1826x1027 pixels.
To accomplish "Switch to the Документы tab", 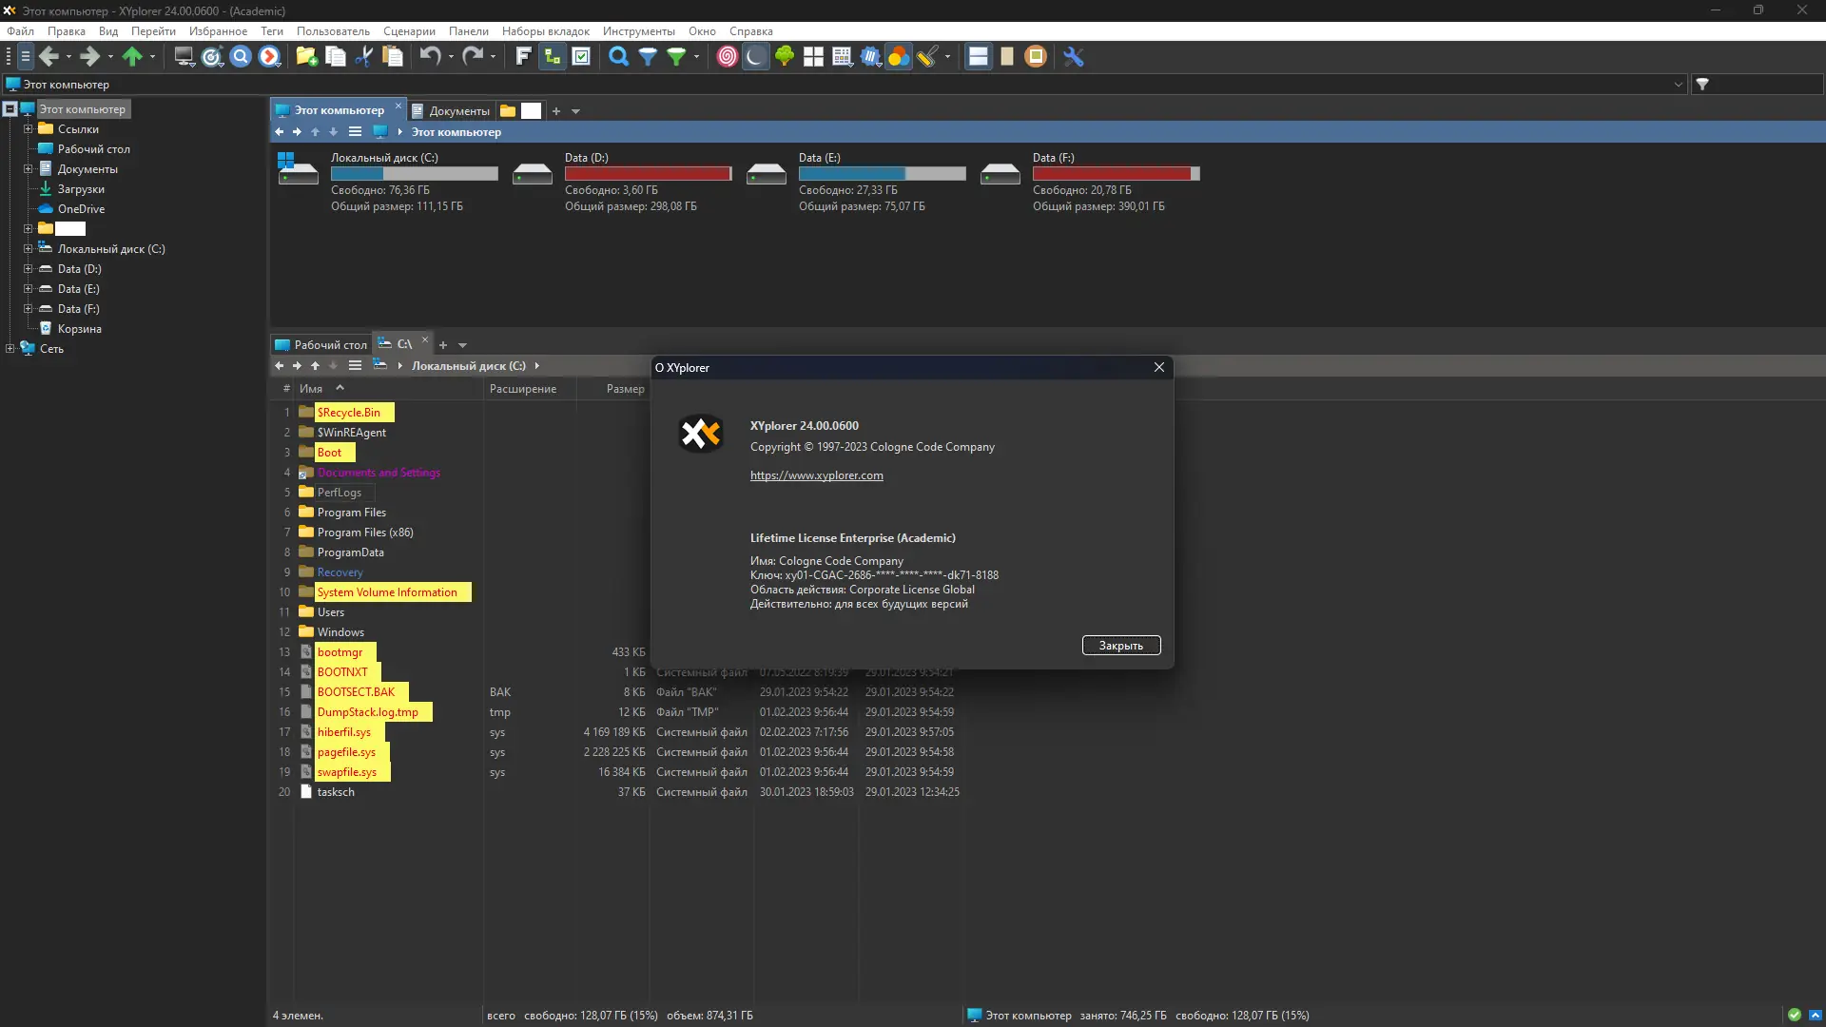I will click(x=458, y=111).
